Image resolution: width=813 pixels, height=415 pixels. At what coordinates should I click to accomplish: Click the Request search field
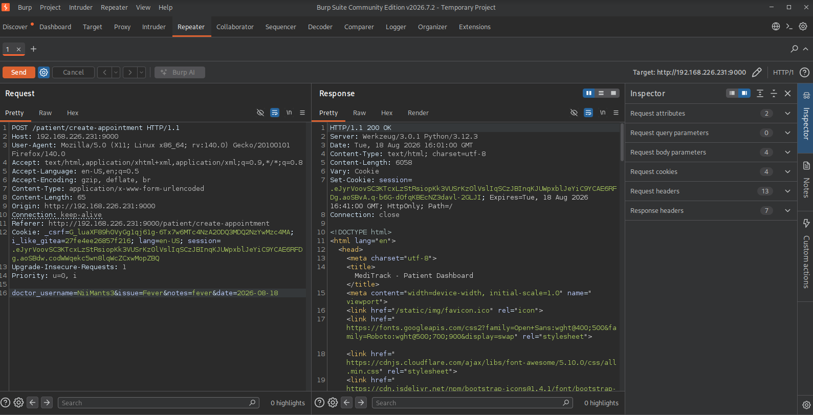point(159,403)
